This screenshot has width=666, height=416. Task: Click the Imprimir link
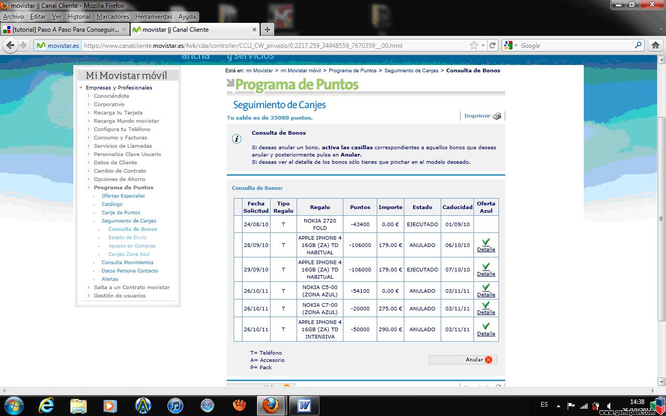pos(477,116)
